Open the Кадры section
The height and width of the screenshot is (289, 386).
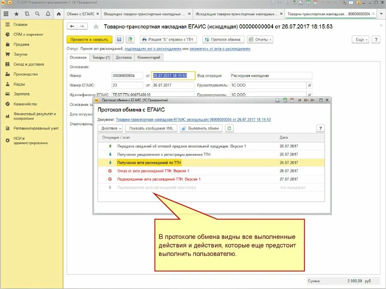pyautogui.click(x=19, y=84)
